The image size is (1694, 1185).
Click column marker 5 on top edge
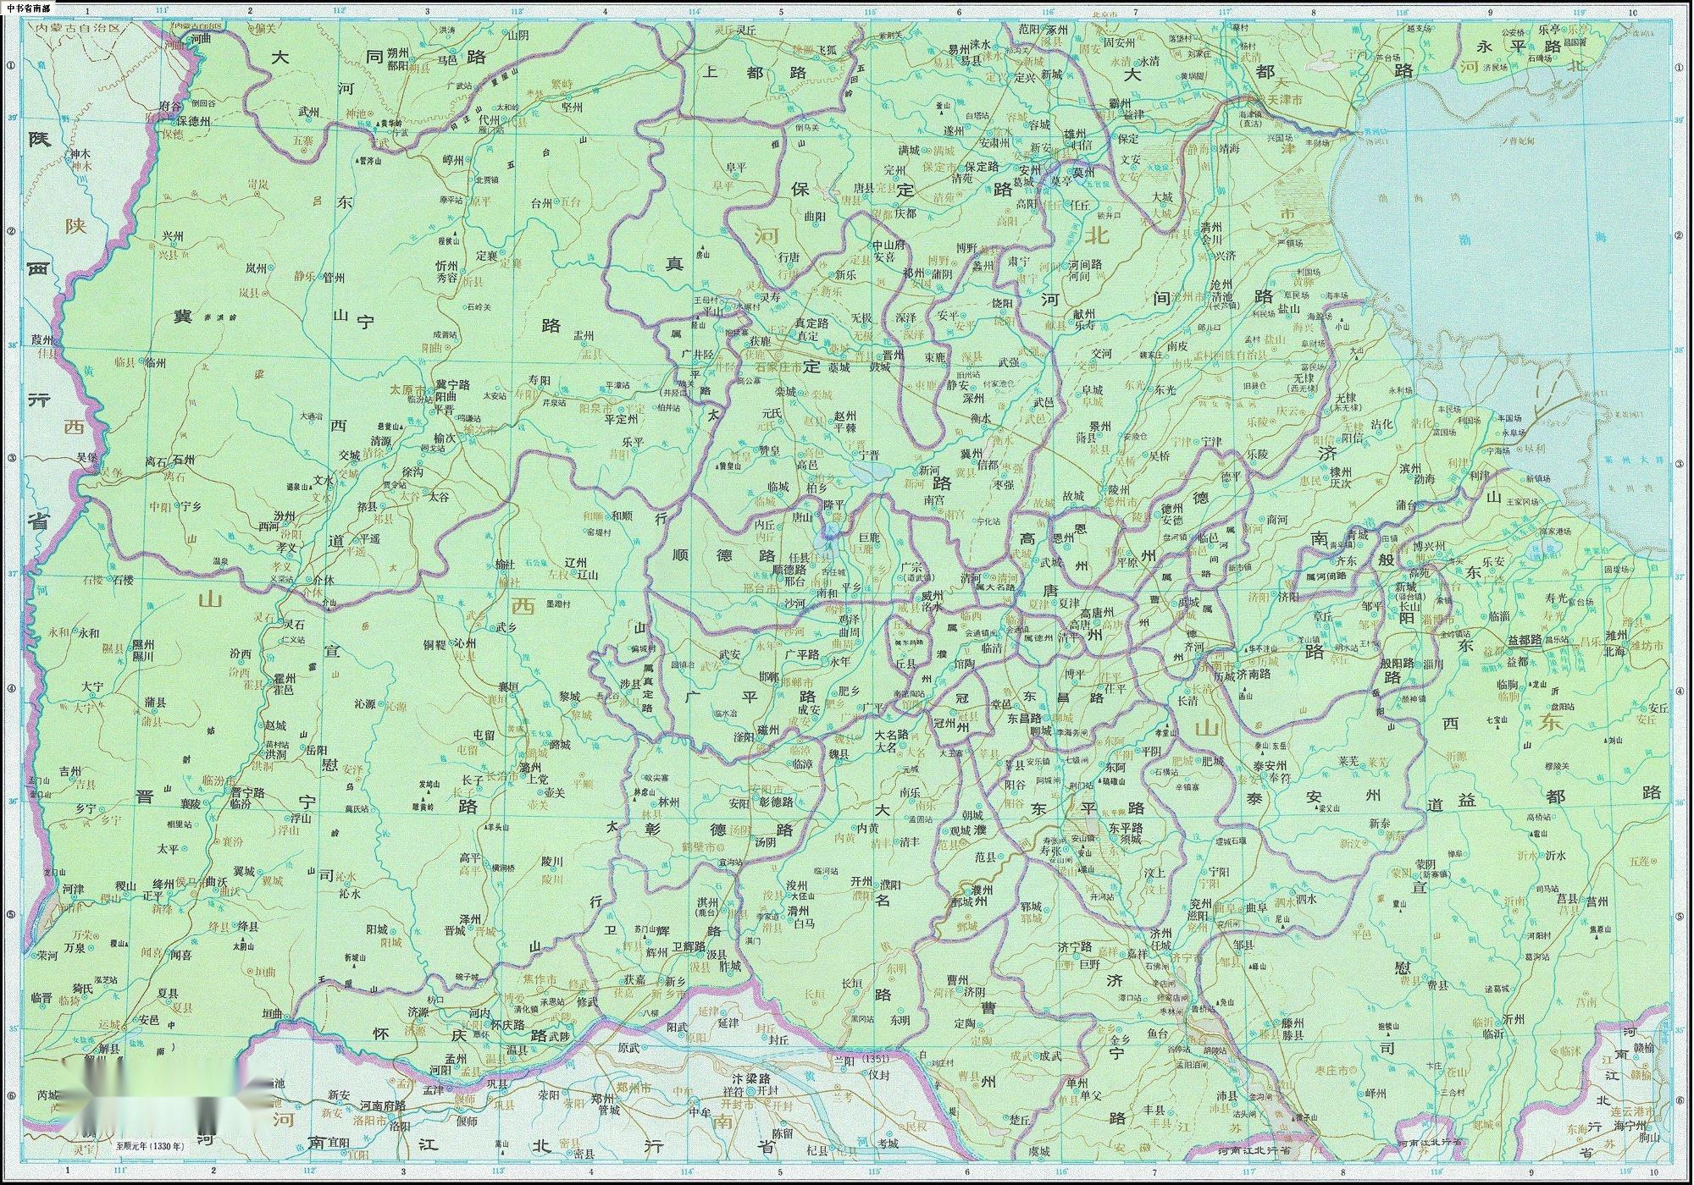(780, 12)
